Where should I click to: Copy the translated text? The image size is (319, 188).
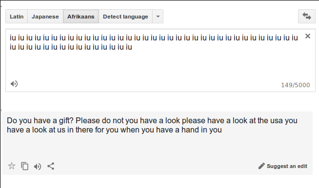[x=24, y=166]
